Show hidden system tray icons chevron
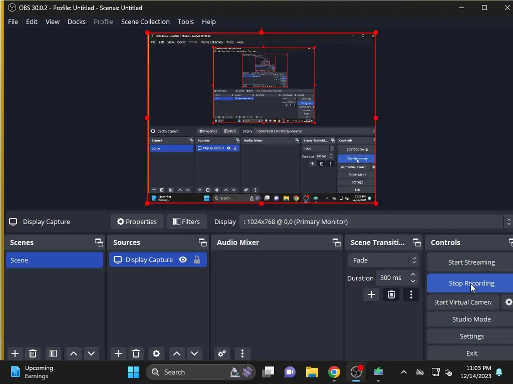Viewport: 513px width, 384px height. coord(404,372)
